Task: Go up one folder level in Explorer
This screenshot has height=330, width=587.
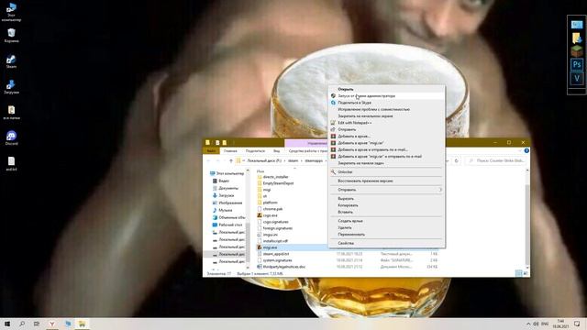Action: pyautogui.click(x=231, y=161)
